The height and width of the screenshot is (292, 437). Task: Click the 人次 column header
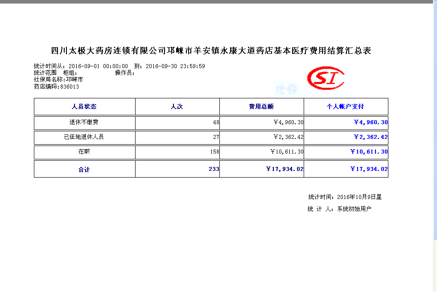click(x=177, y=106)
